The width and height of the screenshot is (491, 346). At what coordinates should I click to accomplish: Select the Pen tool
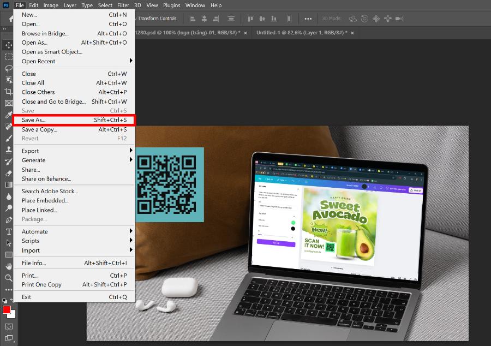coord(9,220)
